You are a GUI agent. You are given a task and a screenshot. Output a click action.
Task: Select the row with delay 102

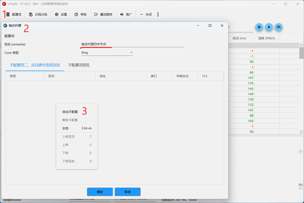point(263,121)
